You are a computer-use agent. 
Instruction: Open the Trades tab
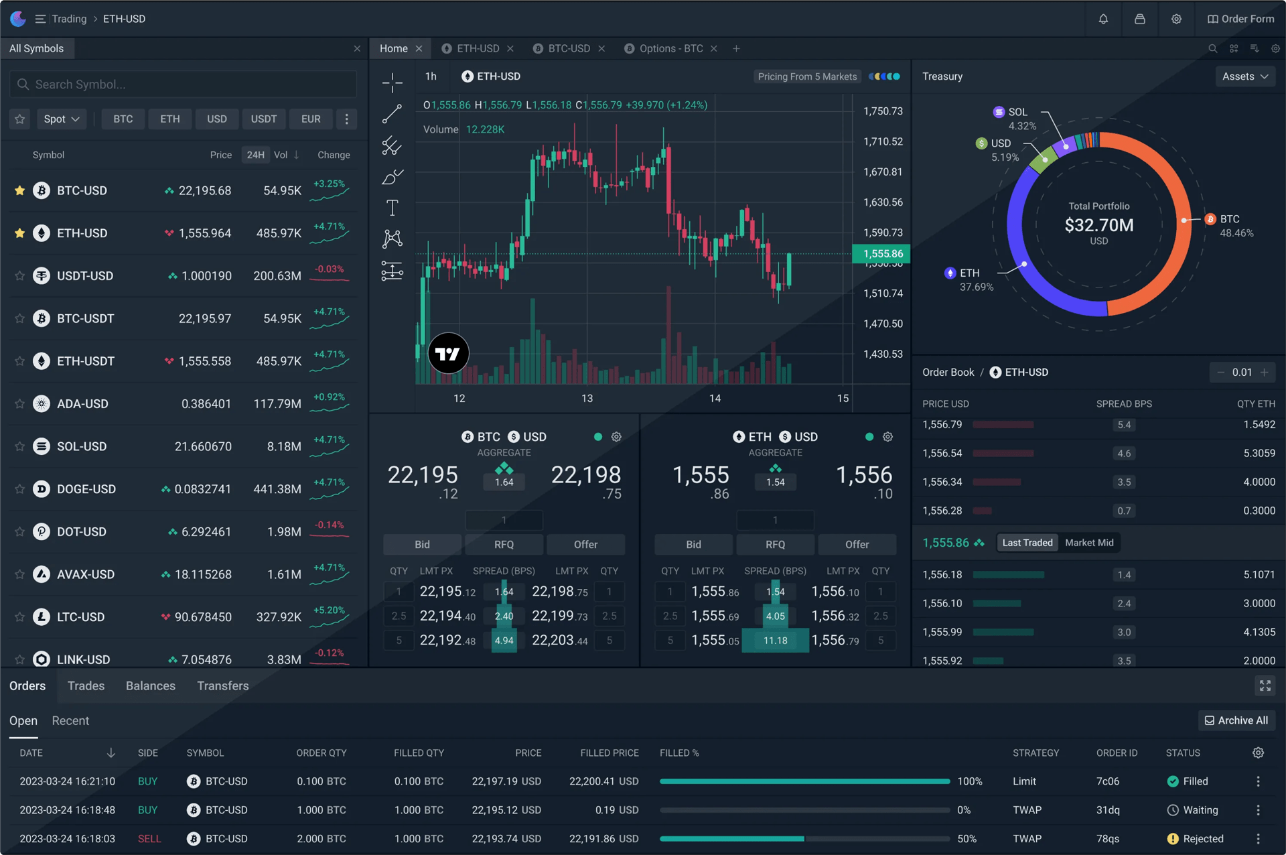pyautogui.click(x=86, y=686)
